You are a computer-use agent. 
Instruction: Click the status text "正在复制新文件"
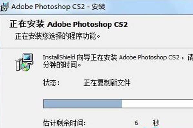pos(107,83)
